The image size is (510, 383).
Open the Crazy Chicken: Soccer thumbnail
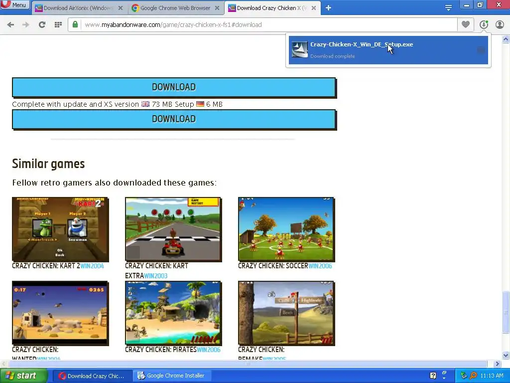286,229
